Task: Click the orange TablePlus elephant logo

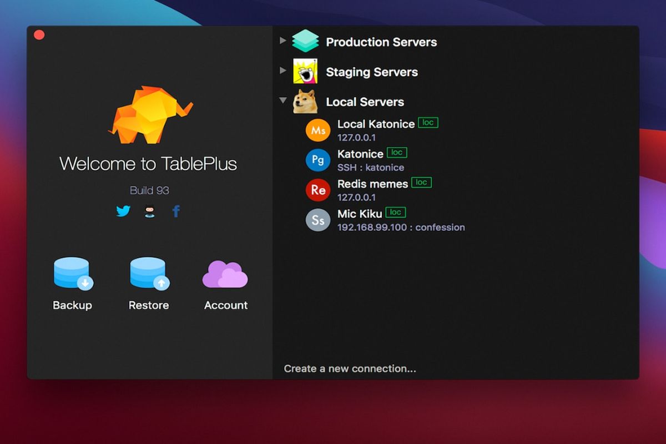Action: pyautogui.click(x=150, y=114)
